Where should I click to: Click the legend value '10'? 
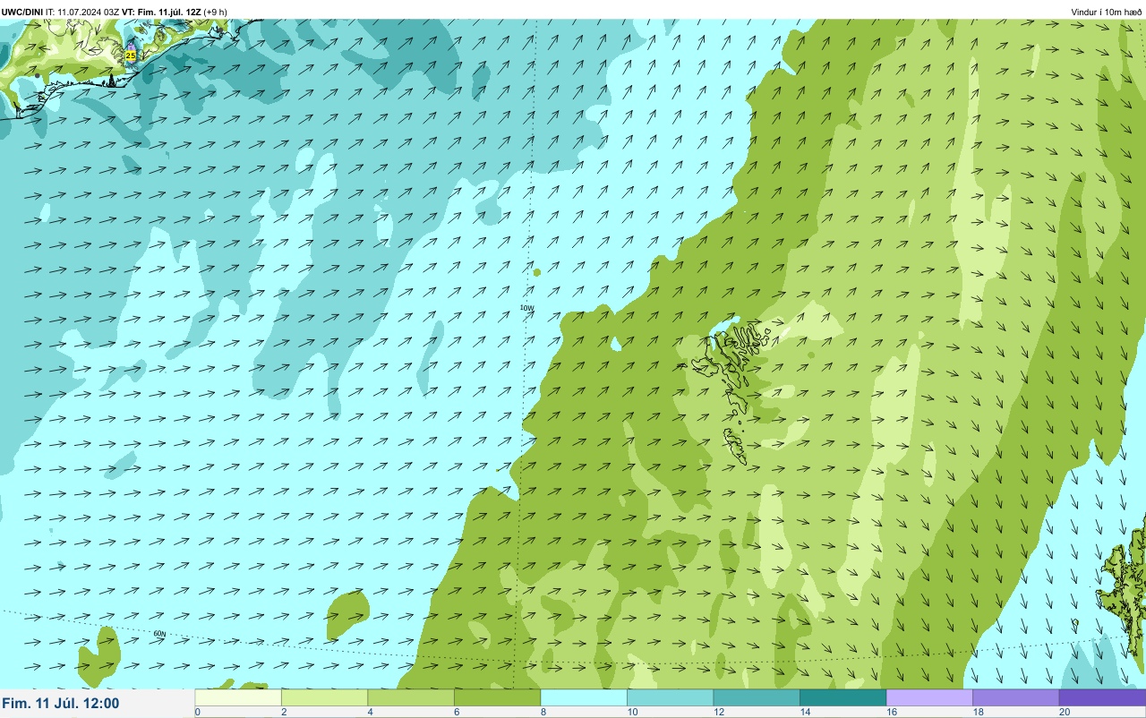(x=632, y=712)
